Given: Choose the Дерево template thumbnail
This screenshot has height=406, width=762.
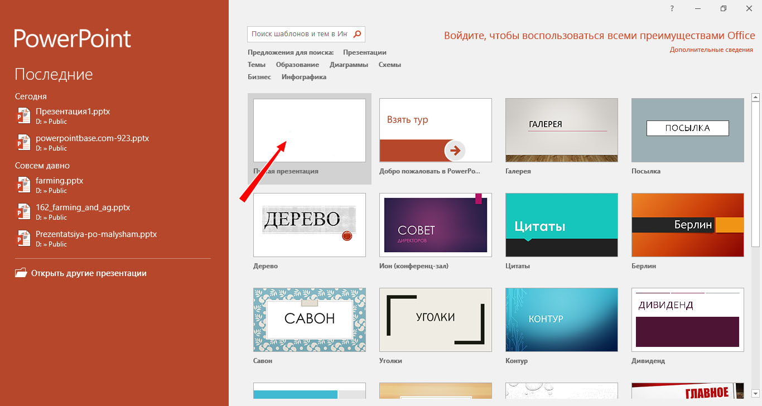Looking at the screenshot, I should click(x=310, y=225).
